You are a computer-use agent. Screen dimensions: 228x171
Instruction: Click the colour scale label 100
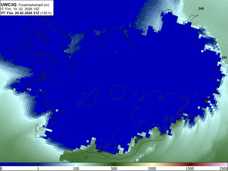76,169
